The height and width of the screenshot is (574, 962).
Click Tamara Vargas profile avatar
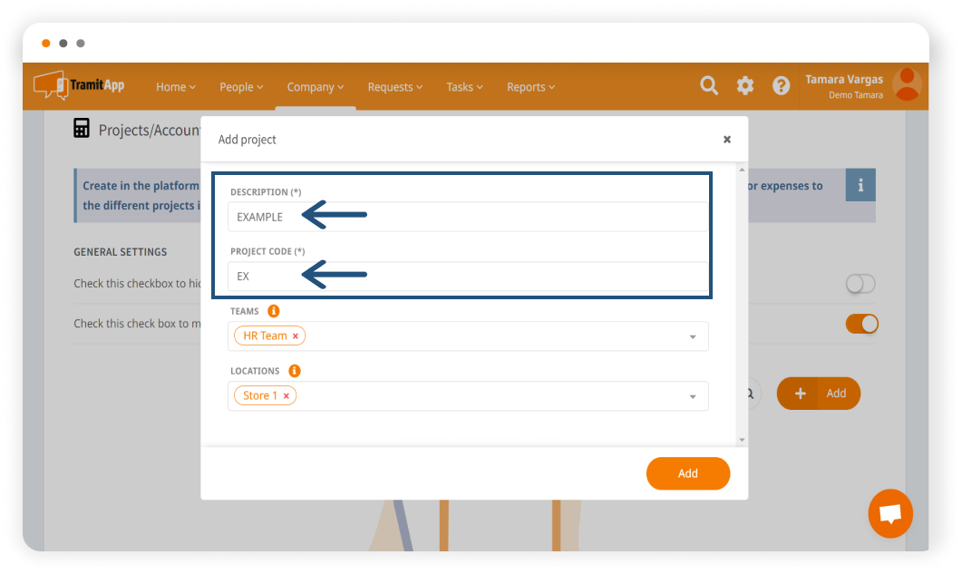[907, 84]
